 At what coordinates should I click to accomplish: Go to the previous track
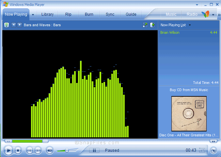click(x=30, y=150)
